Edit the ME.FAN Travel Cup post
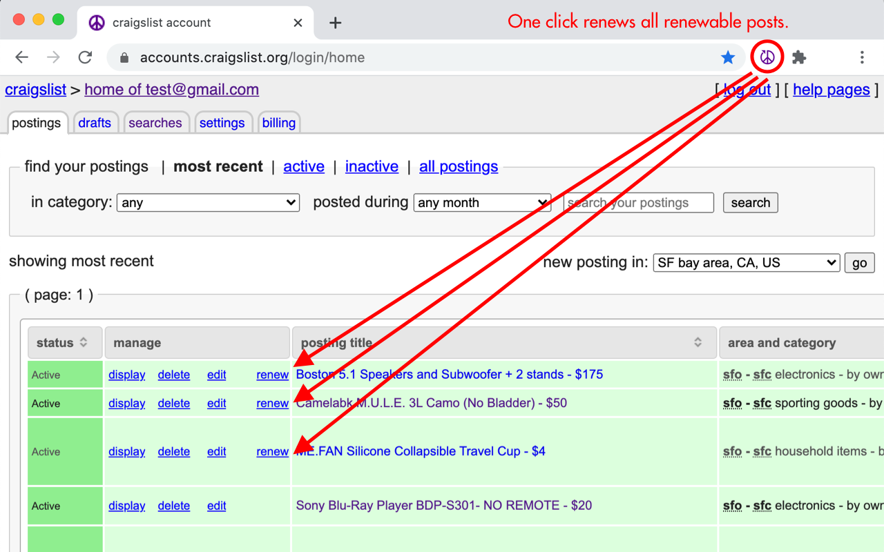The height and width of the screenshot is (552, 884). pyautogui.click(x=217, y=451)
